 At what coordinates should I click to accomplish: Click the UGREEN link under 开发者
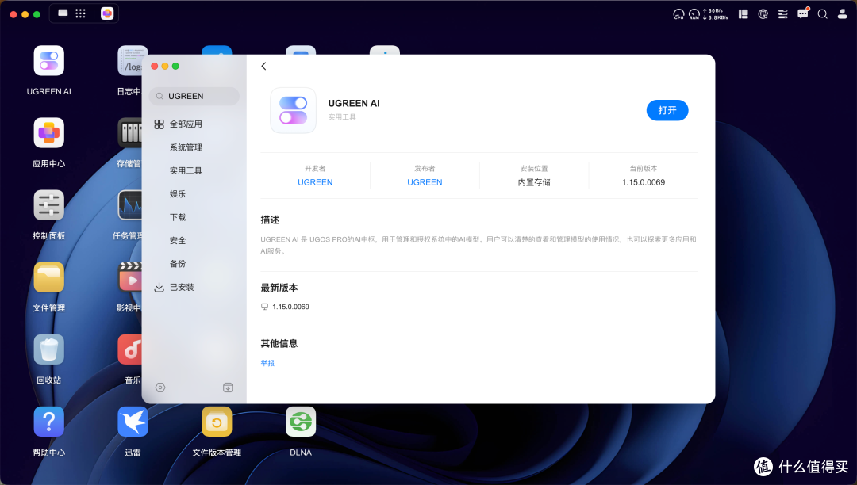click(x=315, y=182)
